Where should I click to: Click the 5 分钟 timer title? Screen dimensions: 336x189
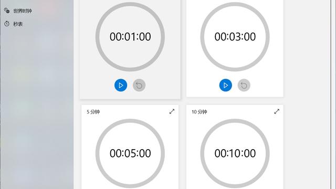tap(93, 112)
